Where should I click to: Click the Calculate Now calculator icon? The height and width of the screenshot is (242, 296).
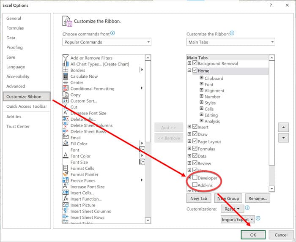[66, 76]
